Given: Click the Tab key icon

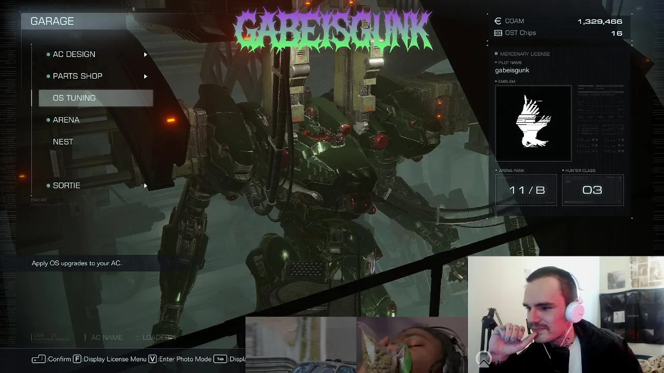Looking at the screenshot, I should click(x=220, y=359).
